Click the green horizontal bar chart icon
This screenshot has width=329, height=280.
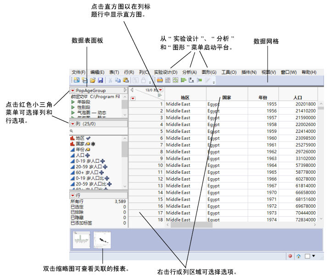pos(184,80)
